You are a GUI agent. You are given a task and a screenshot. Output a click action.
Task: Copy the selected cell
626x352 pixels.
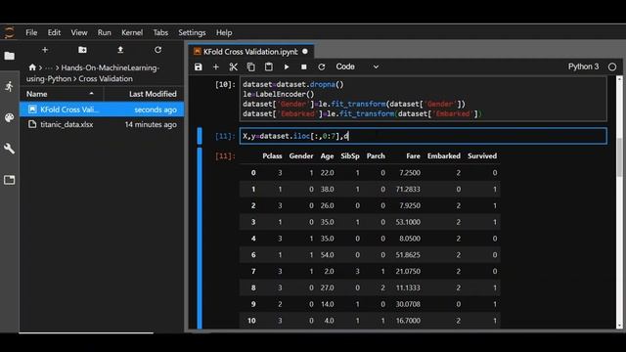(x=251, y=67)
